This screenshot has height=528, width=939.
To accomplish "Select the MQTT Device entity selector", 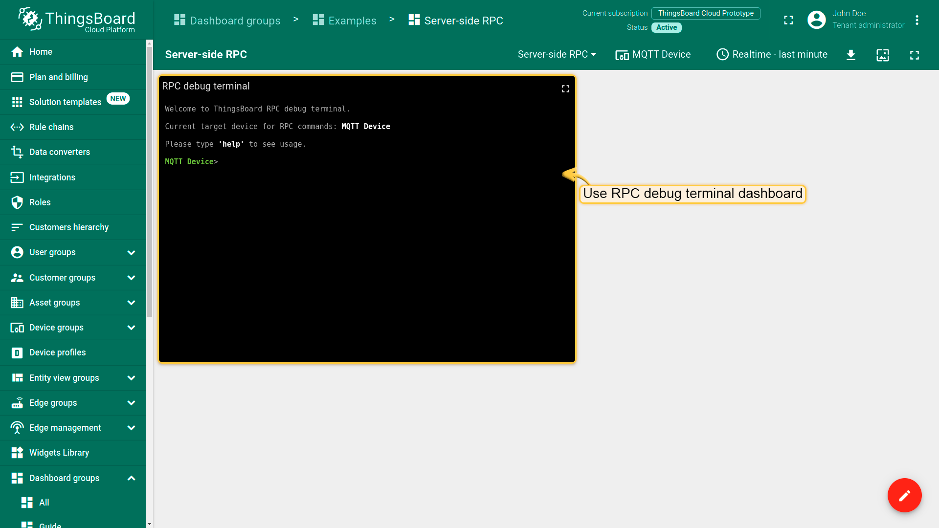I will point(653,55).
